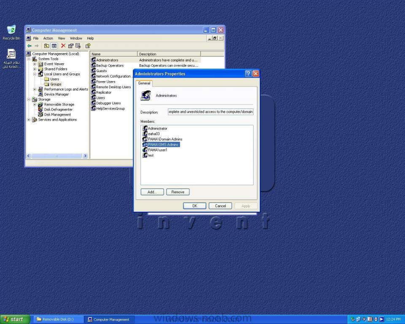Click the Forward arrow in the toolbar
The height and width of the screenshot is (324, 405).
tap(37, 46)
